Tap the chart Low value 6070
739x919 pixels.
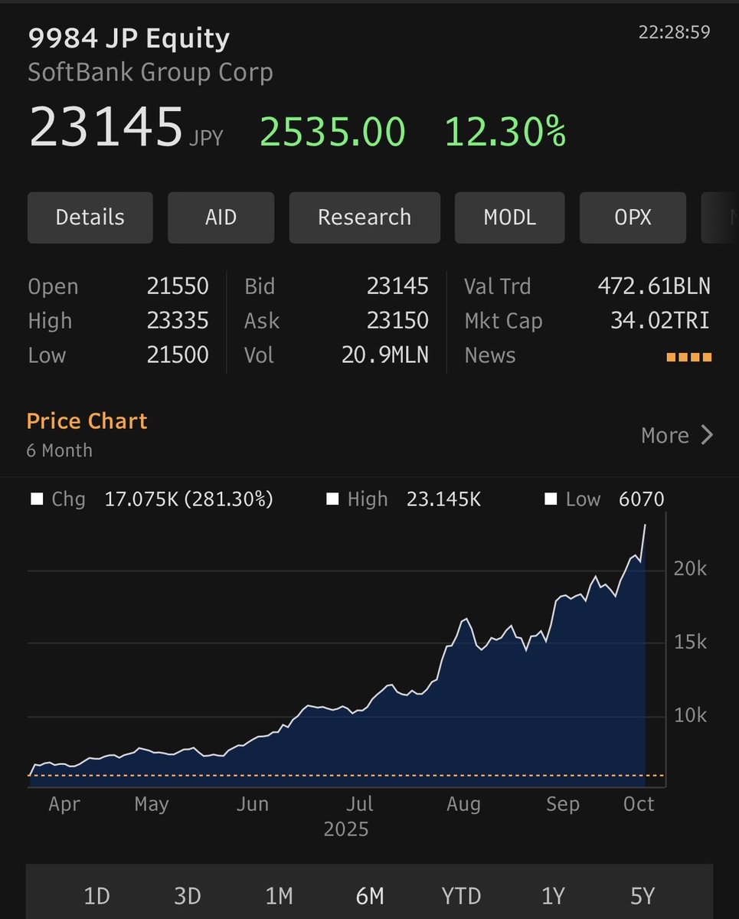click(x=642, y=499)
